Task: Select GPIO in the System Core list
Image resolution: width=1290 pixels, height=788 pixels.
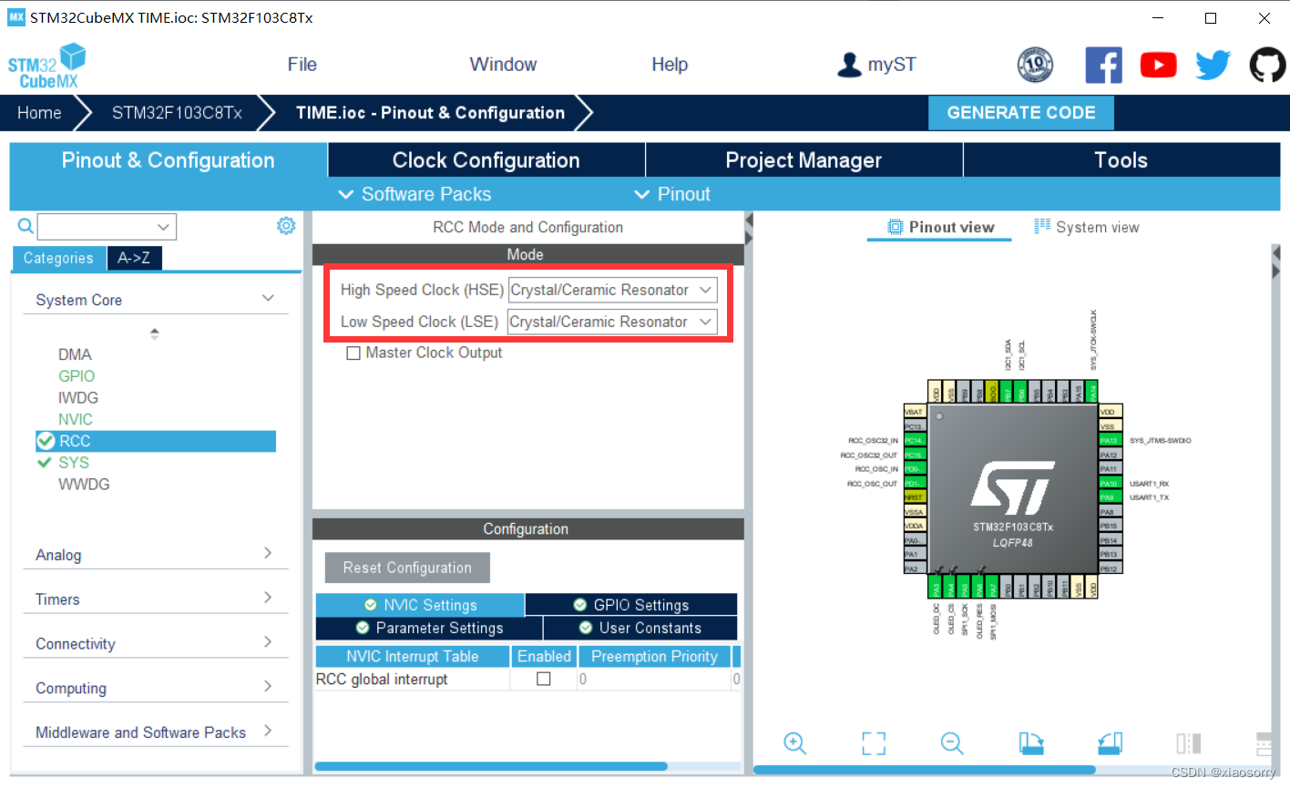Action: tap(77, 376)
